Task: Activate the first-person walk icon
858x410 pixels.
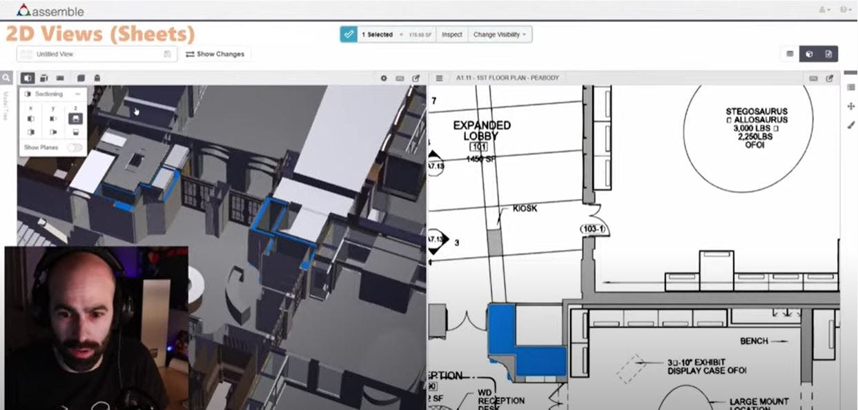Action: point(97,78)
